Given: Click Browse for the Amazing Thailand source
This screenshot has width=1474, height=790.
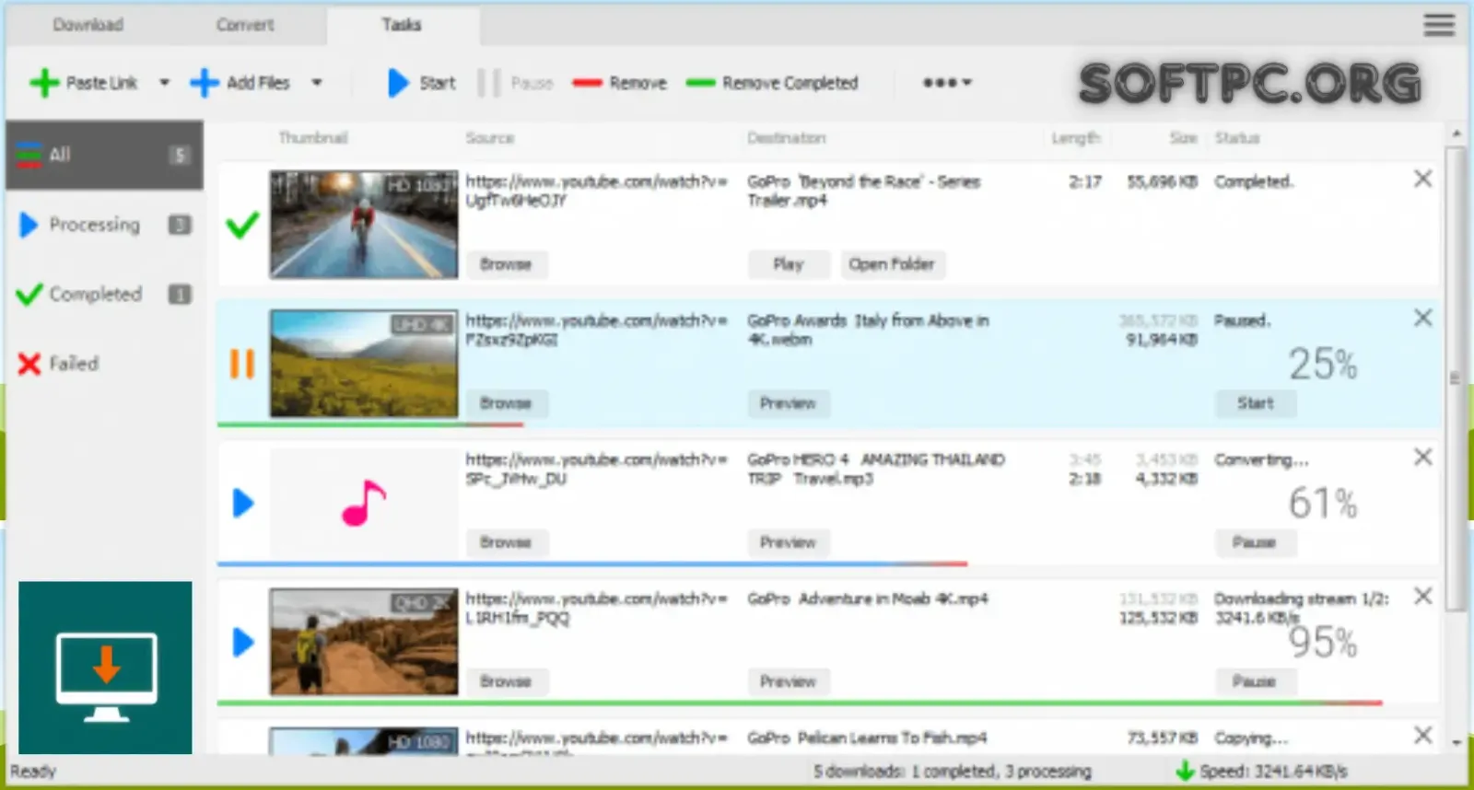Looking at the screenshot, I should 506,542.
